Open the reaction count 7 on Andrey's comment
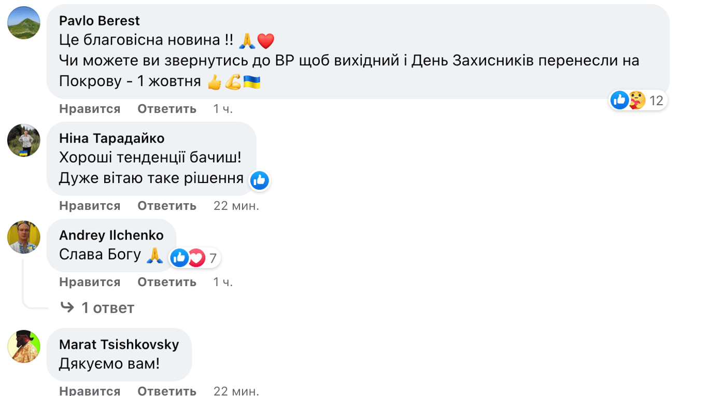This screenshot has width=708, height=396. (212, 258)
